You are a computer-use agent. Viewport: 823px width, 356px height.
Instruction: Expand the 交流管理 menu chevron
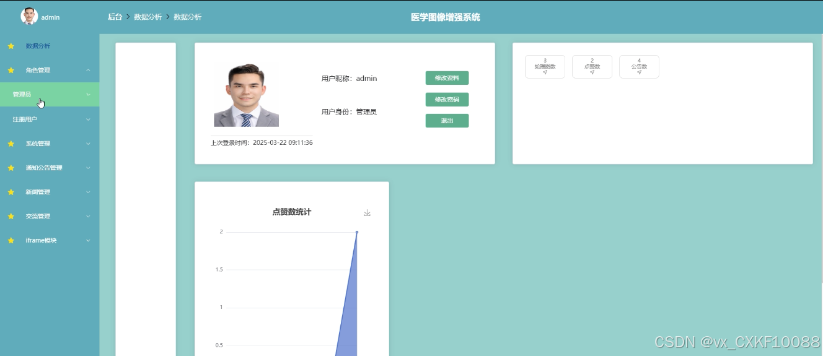(x=88, y=216)
